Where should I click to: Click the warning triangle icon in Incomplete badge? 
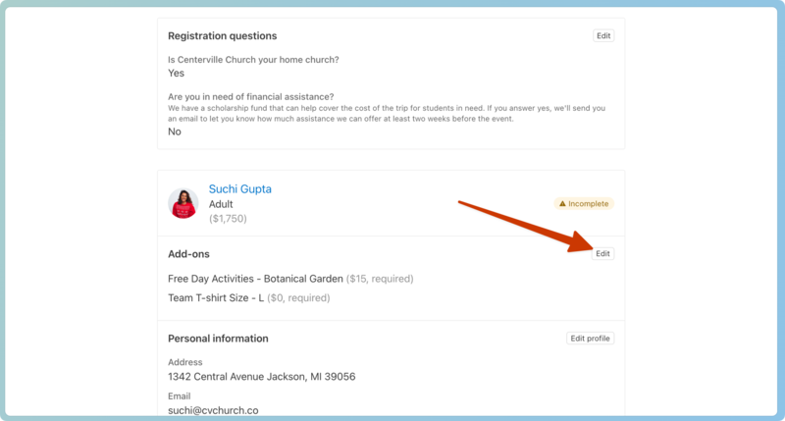click(561, 204)
